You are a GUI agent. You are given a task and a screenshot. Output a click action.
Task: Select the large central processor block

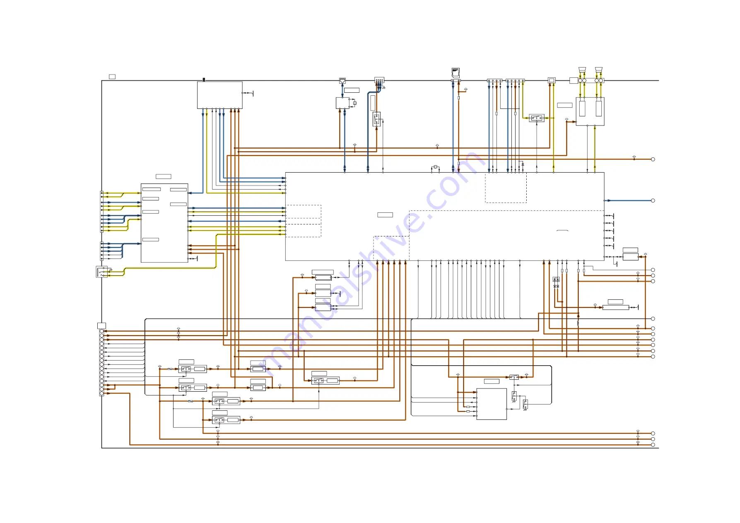click(x=445, y=217)
